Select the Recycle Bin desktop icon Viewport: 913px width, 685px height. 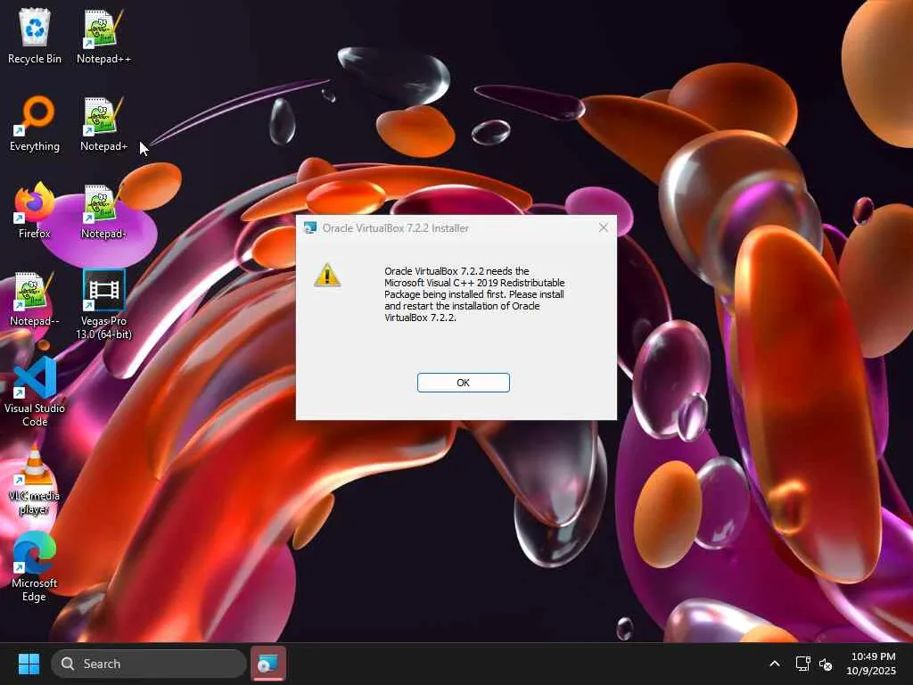[x=35, y=36]
